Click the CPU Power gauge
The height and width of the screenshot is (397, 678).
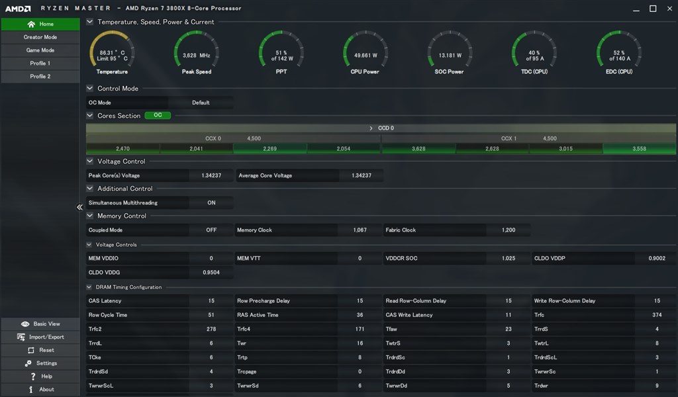coord(365,53)
